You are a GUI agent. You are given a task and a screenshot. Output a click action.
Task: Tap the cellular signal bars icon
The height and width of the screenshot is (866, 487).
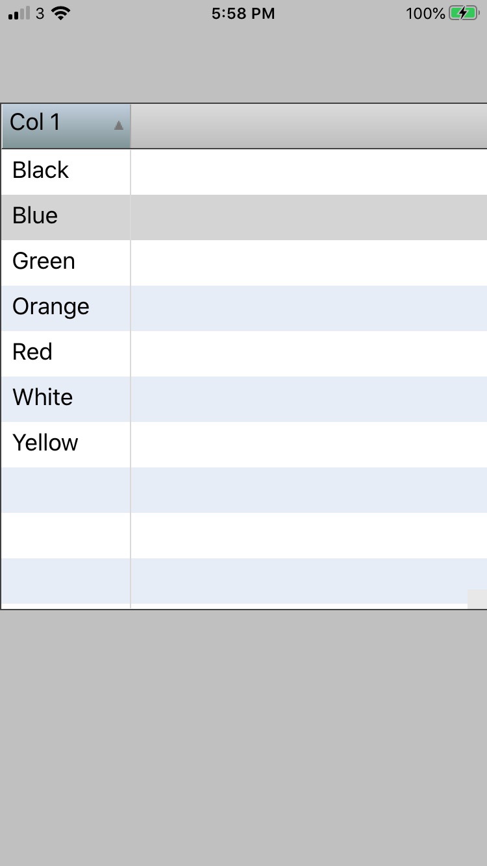[x=19, y=14]
